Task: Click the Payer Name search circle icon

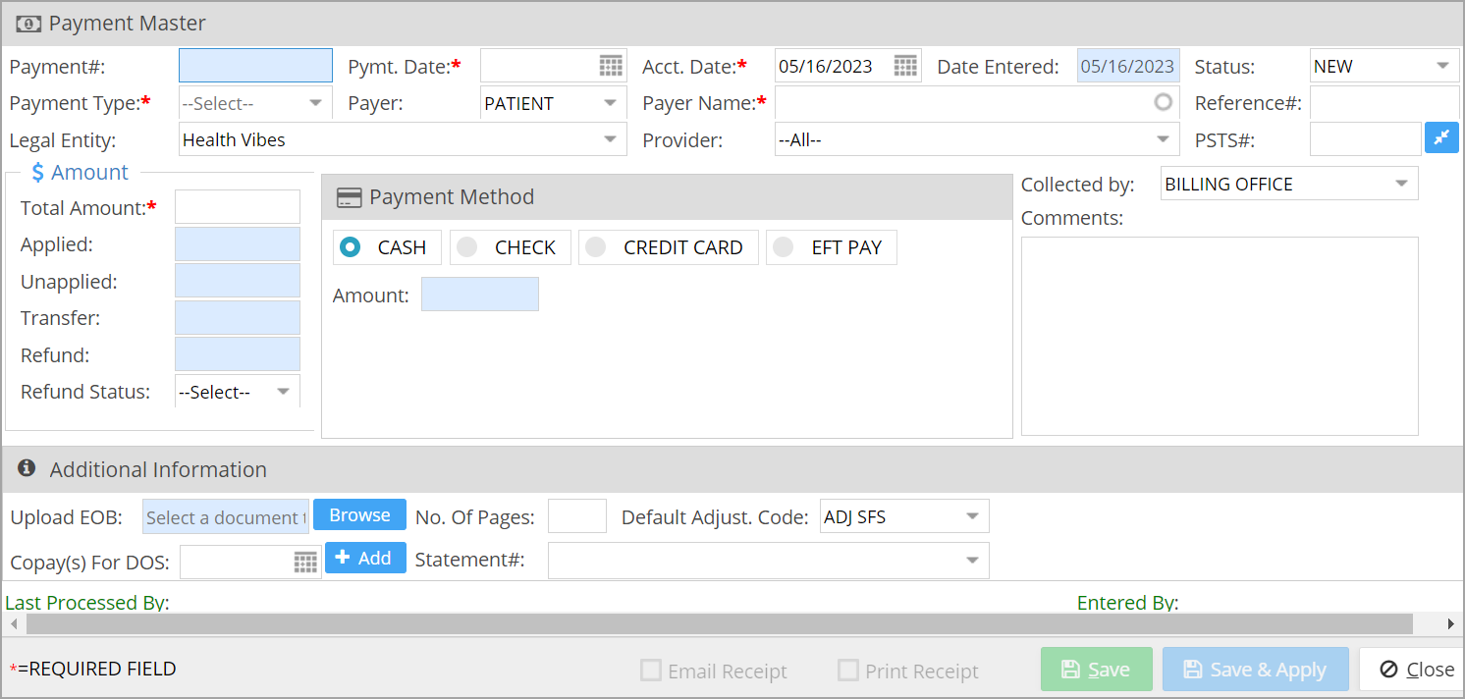Action: click(1163, 102)
